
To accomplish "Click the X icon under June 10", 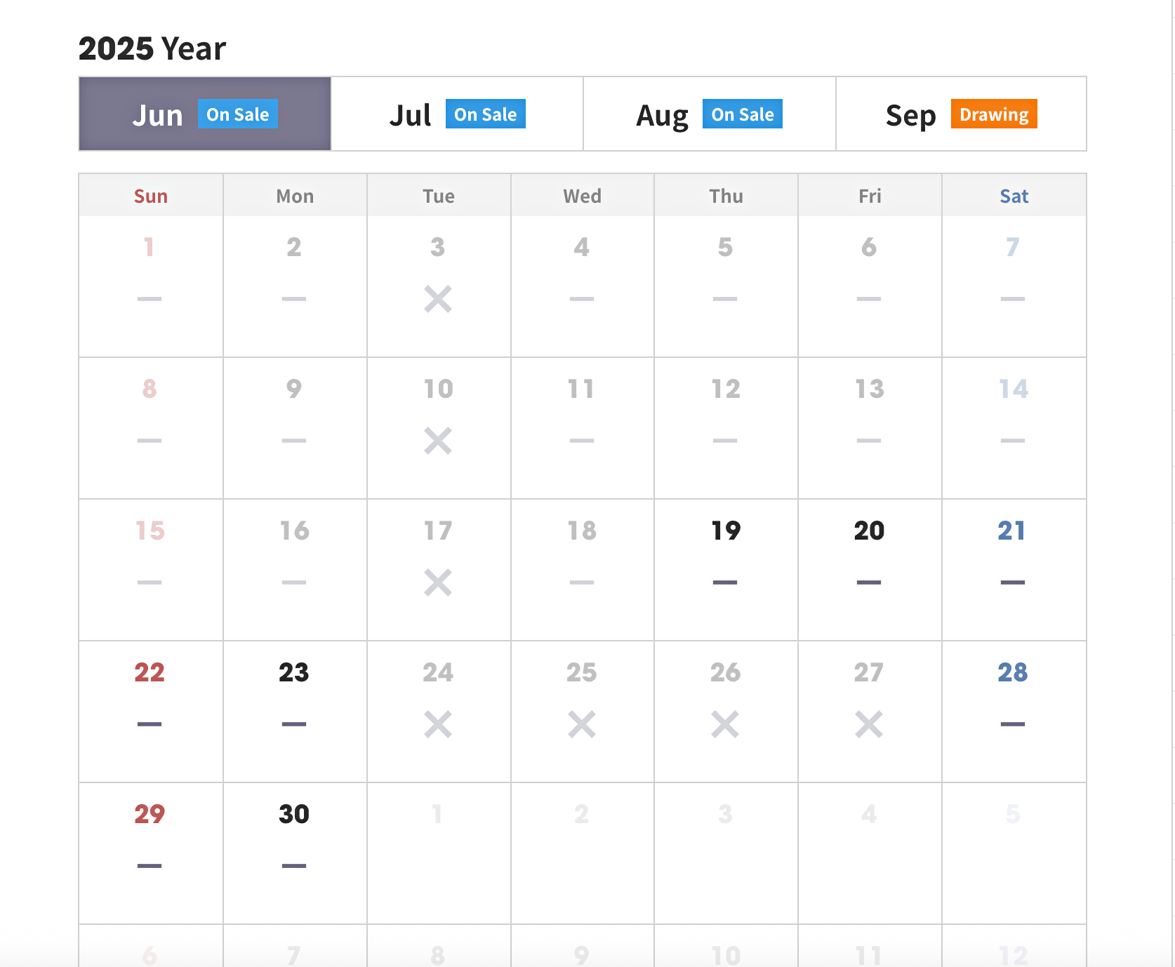I will (x=438, y=441).
